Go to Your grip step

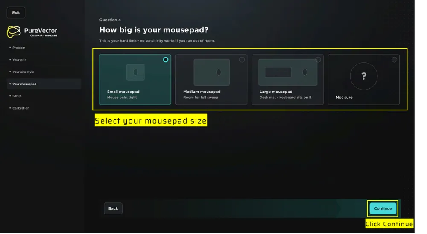point(19,60)
